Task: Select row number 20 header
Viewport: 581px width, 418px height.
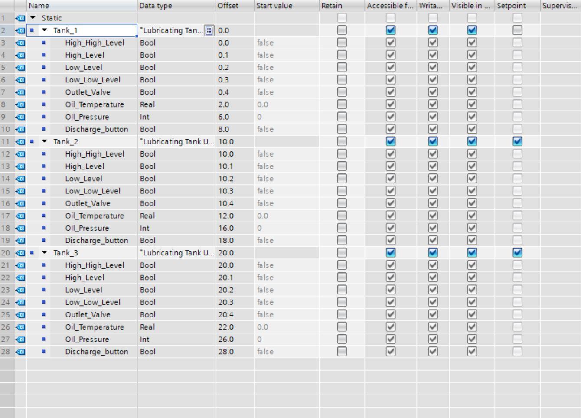Action: click(7, 253)
